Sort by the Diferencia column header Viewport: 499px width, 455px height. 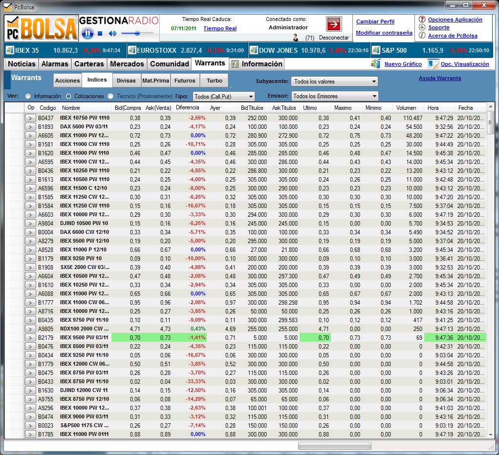190,107
